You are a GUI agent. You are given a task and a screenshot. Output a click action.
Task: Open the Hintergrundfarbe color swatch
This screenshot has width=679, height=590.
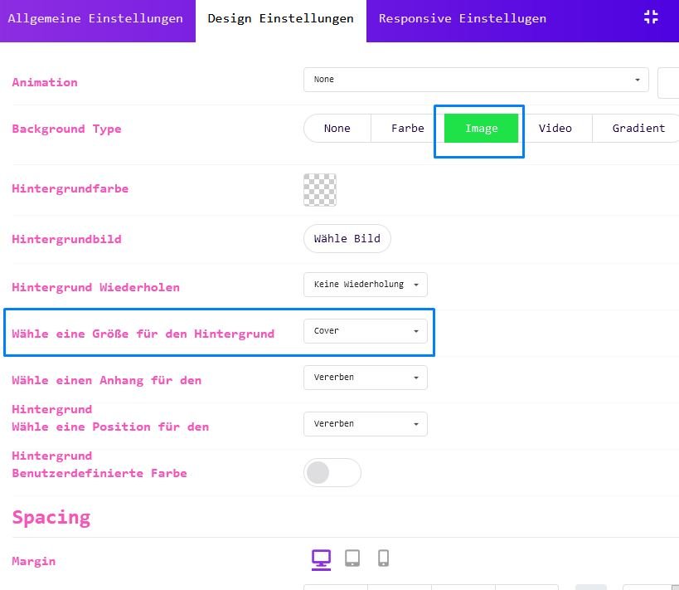click(x=320, y=190)
